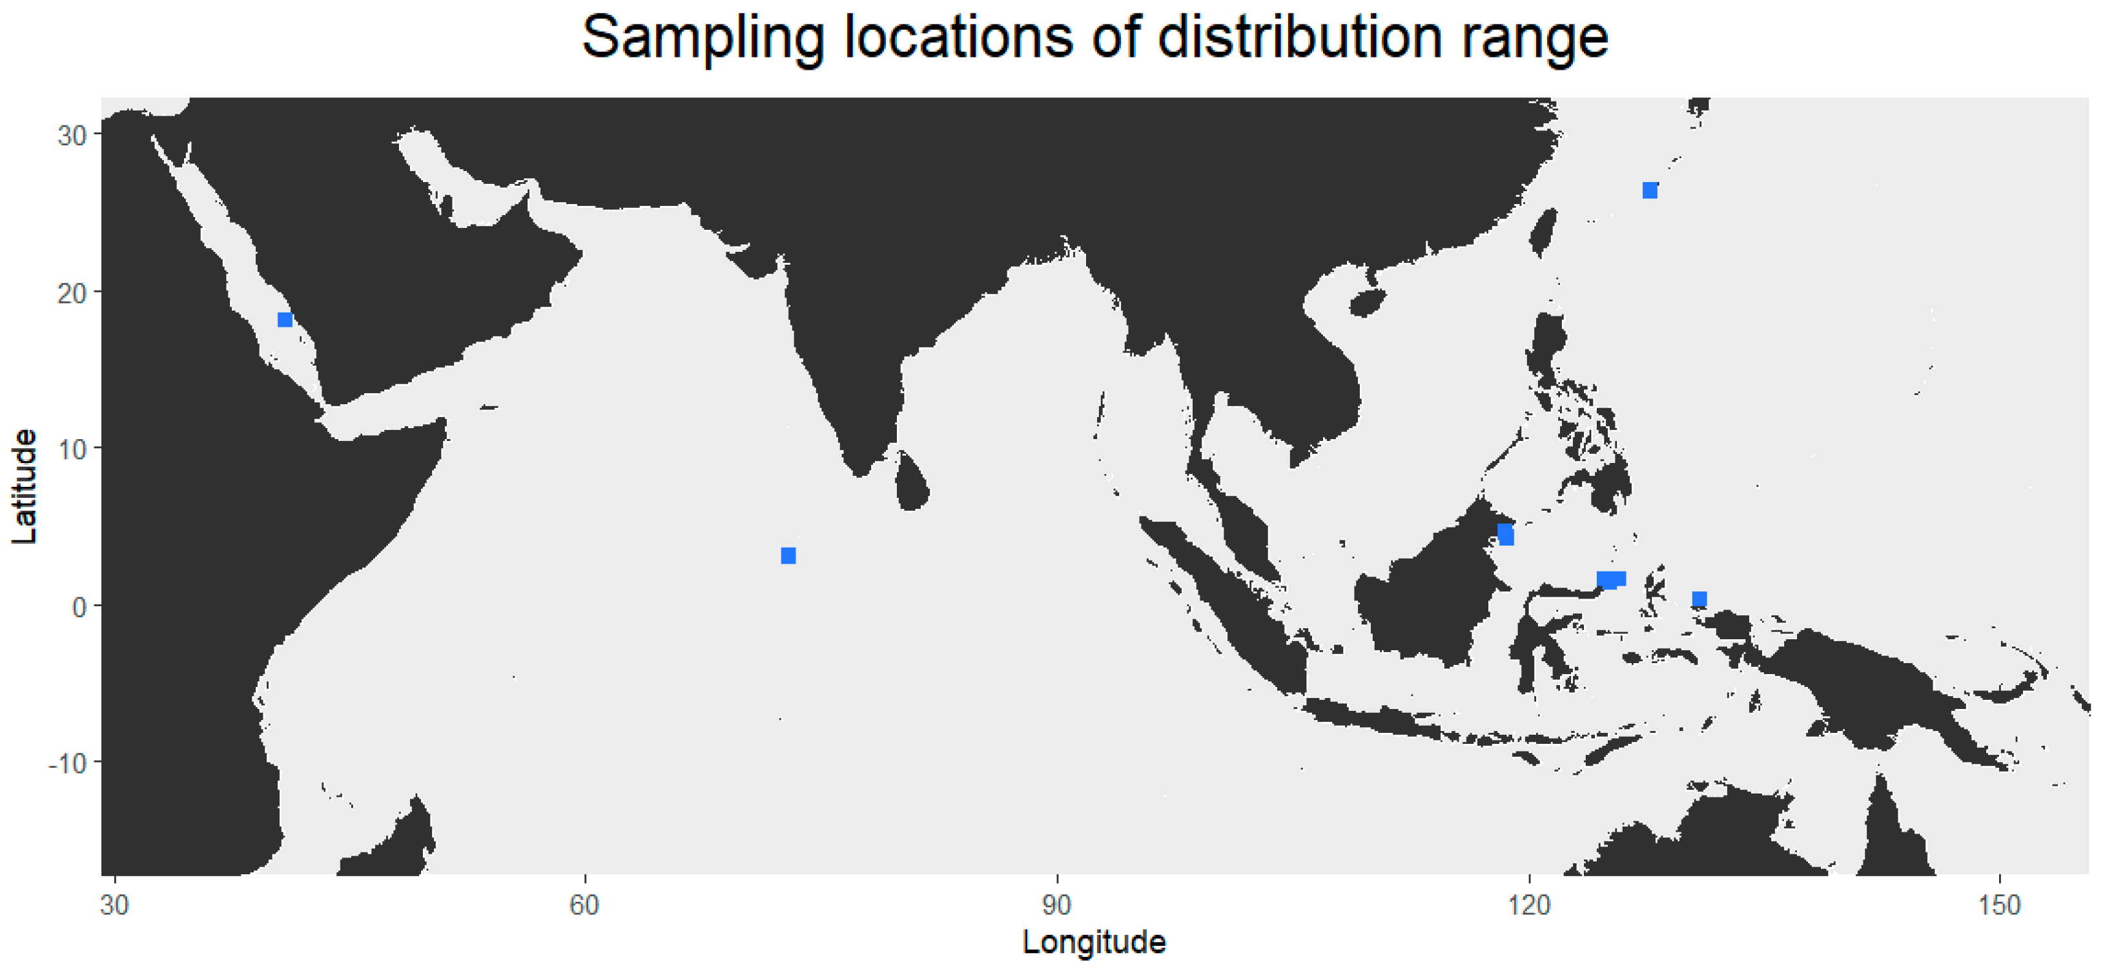The height and width of the screenshot is (975, 2105).
Task: Click the northernmost blue marker near Okinawa
Action: coord(1649,190)
